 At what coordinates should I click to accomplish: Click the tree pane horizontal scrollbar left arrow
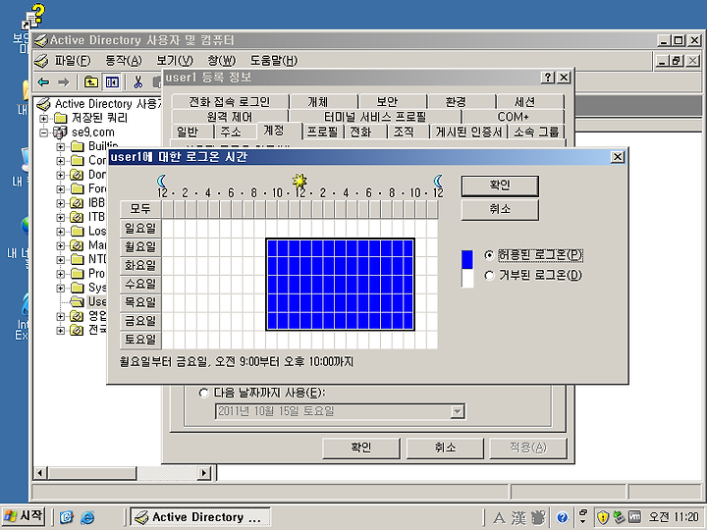pyautogui.click(x=40, y=473)
